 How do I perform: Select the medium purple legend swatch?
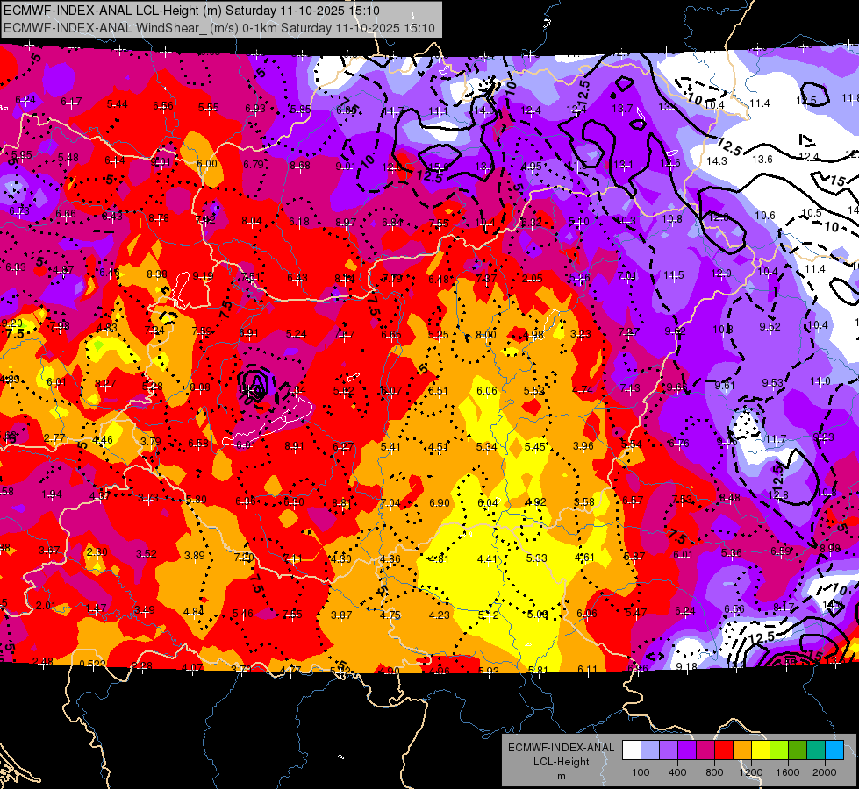(669, 750)
